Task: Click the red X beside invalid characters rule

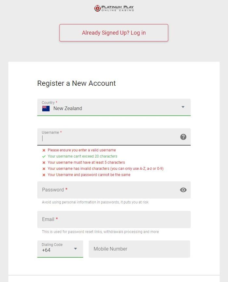Action: pyautogui.click(x=44, y=169)
